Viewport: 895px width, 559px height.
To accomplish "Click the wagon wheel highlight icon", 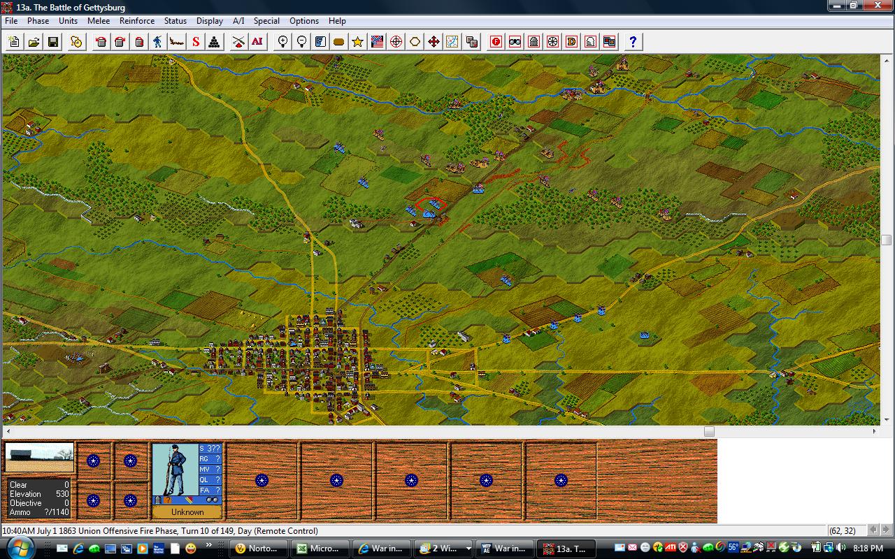I will pos(553,42).
